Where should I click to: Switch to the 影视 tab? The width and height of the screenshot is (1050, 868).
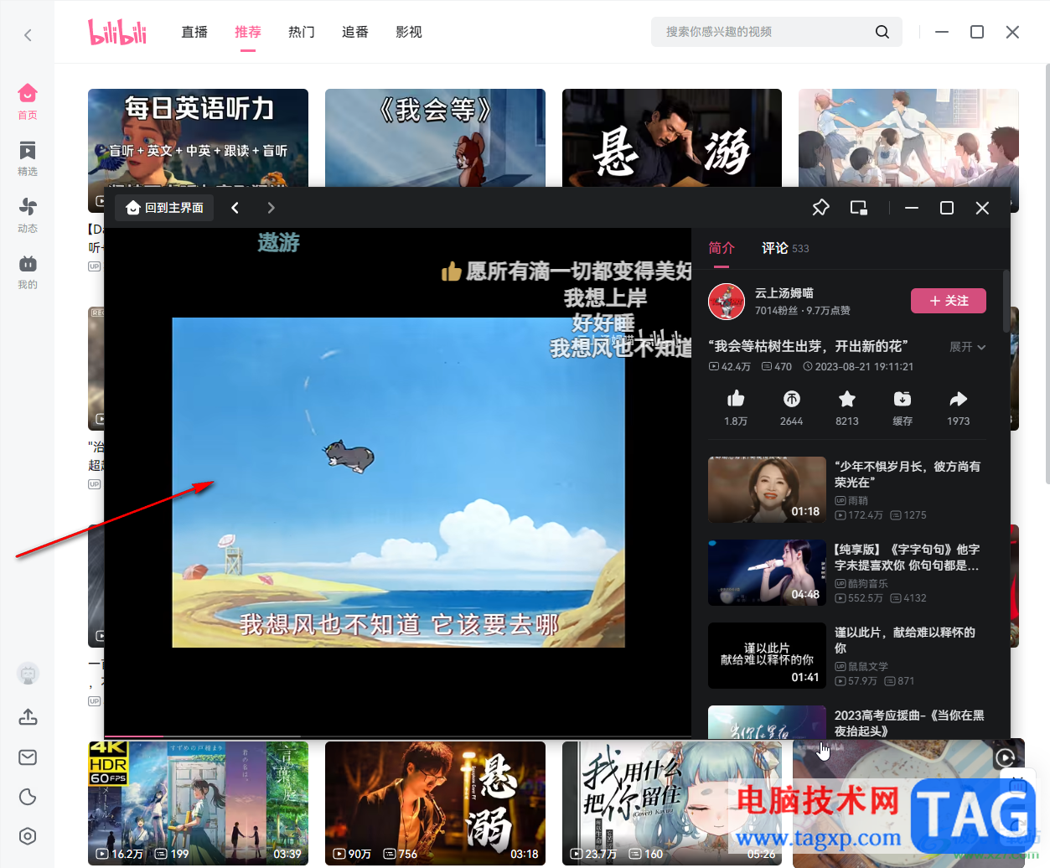pyautogui.click(x=409, y=32)
